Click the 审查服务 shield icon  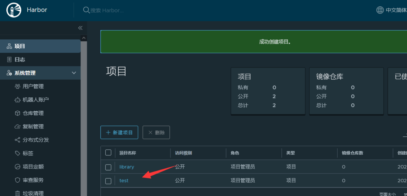pyautogui.click(x=17, y=180)
